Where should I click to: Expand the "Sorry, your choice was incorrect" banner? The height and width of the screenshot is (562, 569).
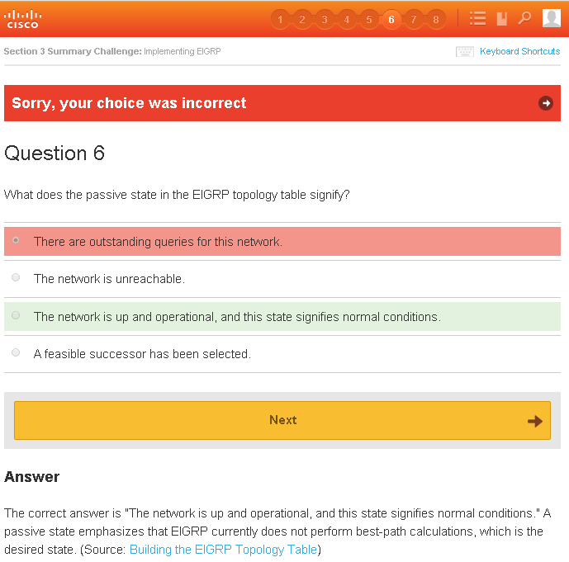pyautogui.click(x=129, y=103)
